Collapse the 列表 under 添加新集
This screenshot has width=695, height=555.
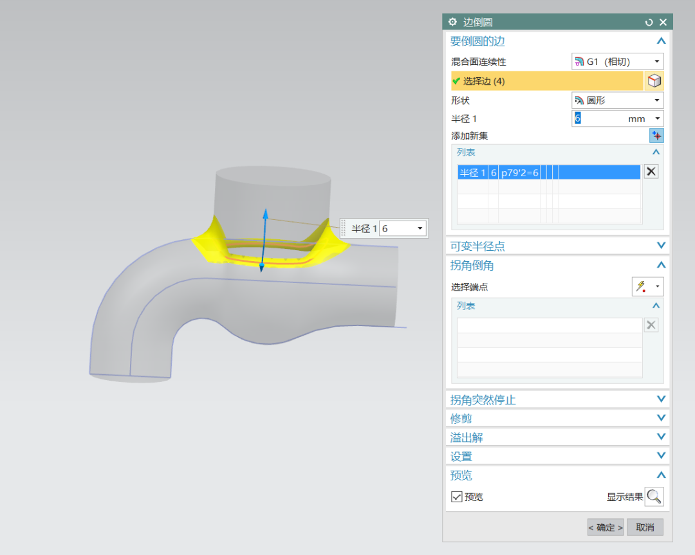(656, 152)
